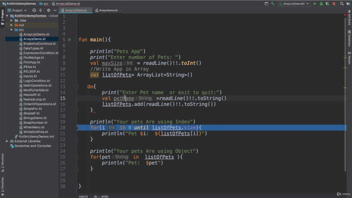Close the ArraysDemo.kt editor tab

coord(120,10)
